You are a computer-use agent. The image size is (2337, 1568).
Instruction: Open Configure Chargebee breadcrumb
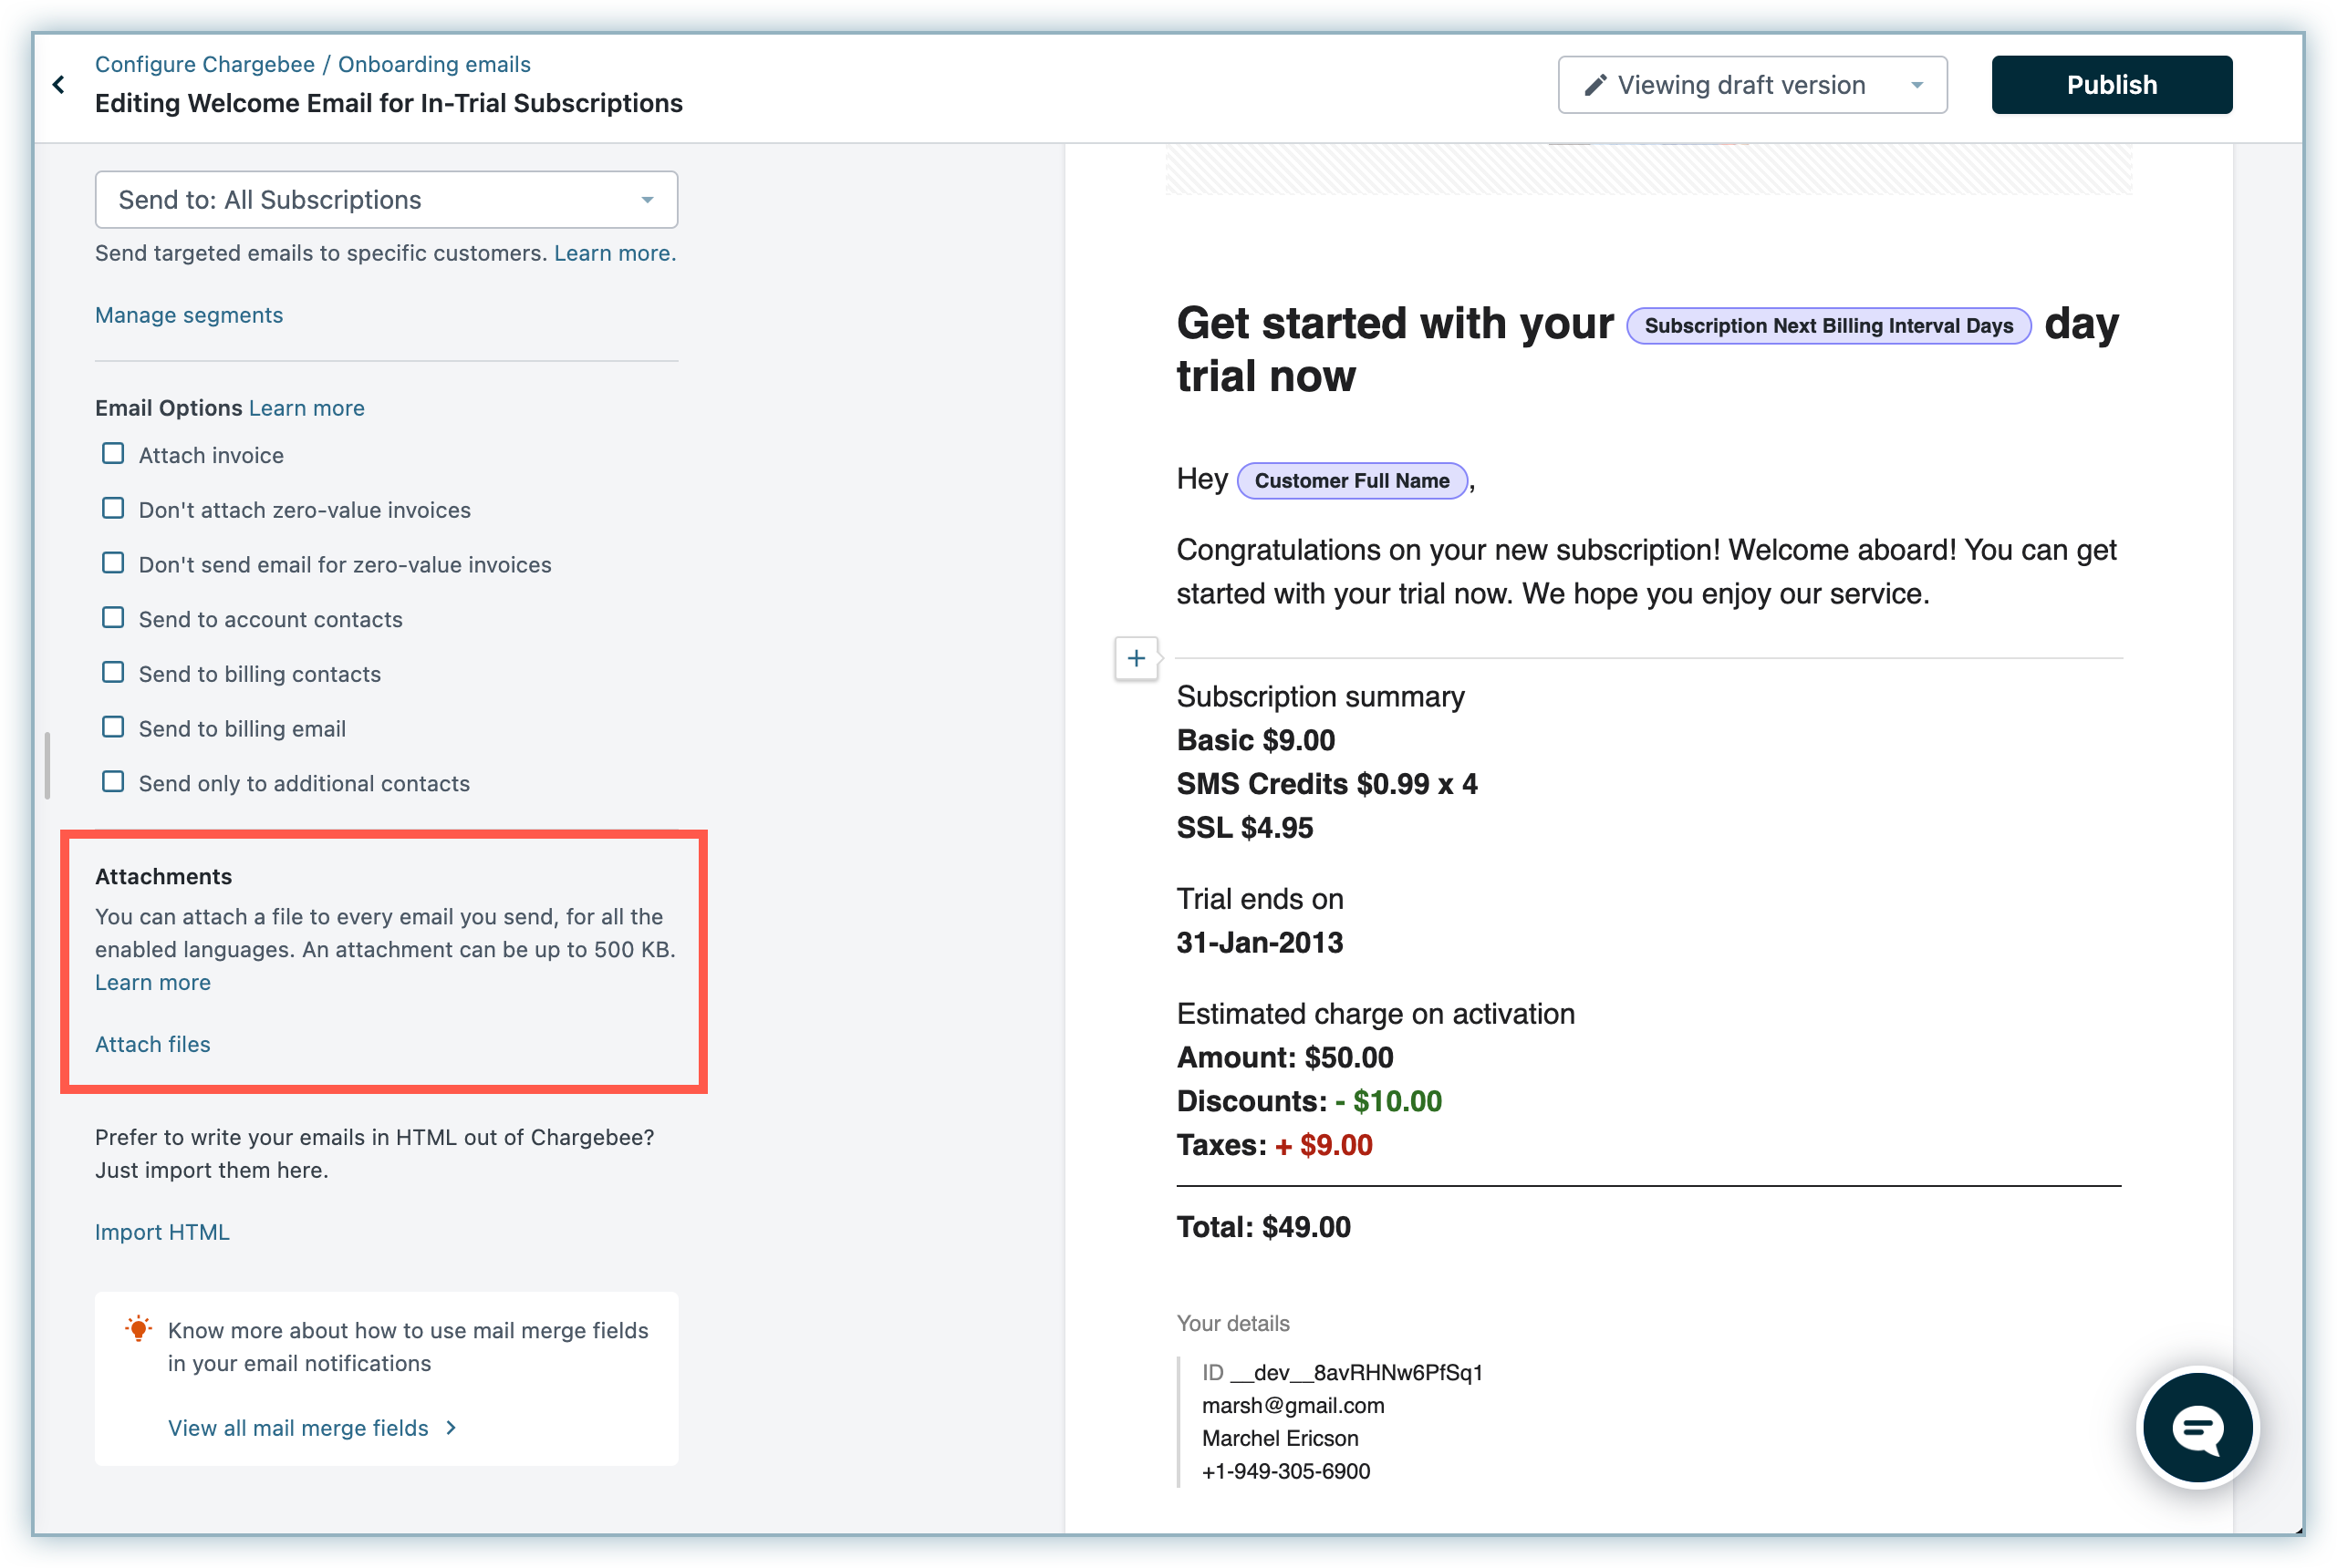pos(204,64)
